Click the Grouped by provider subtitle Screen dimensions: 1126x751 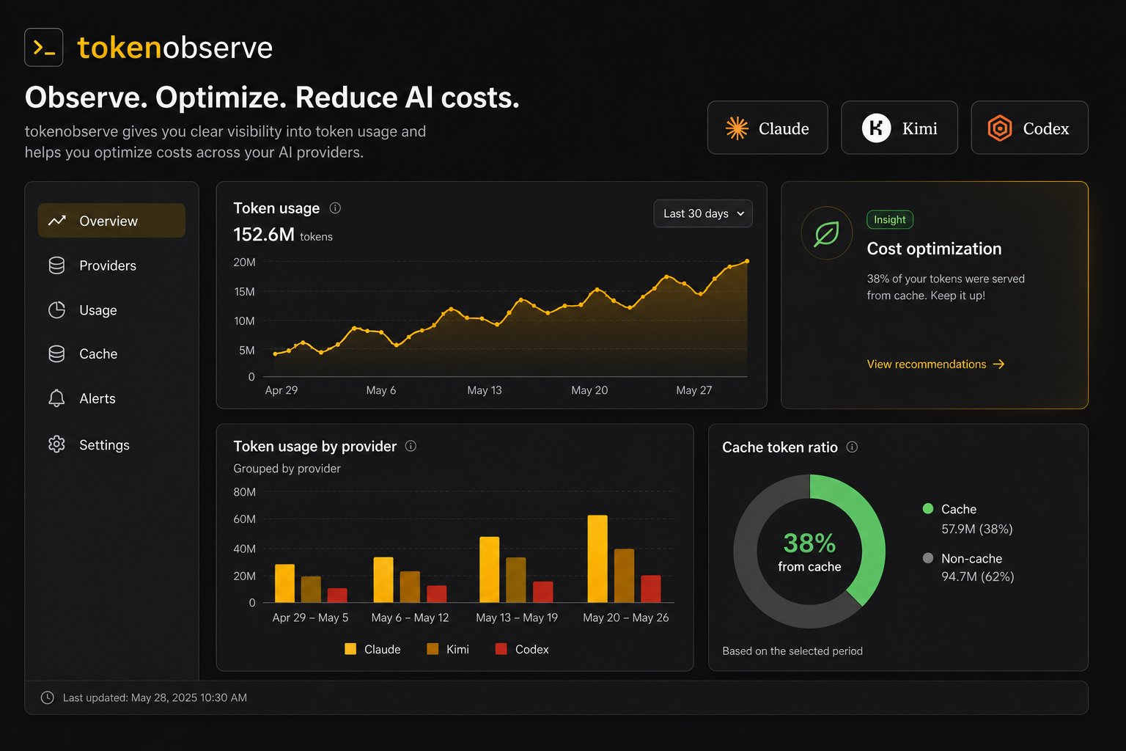[287, 469]
